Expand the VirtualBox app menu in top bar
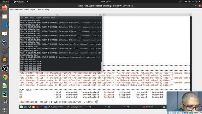 [21, 2]
